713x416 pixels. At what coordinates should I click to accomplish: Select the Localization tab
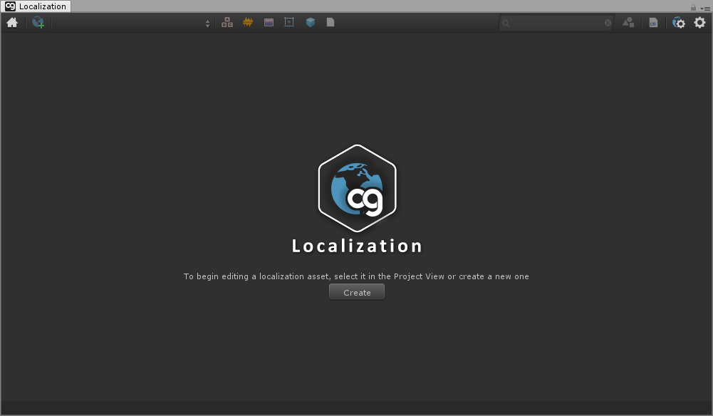coord(36,6)
